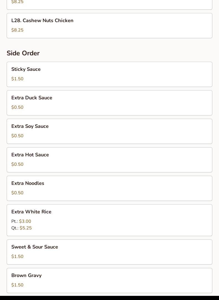
Task: Click the Pt. $3.00 option for white rice
Action: pyautogui.click(x=22, y=221)
